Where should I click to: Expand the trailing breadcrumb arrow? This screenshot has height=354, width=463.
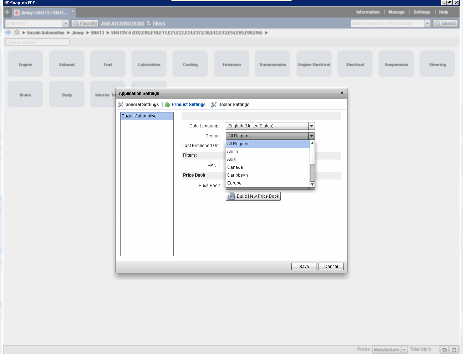click(x=266, y=33)
